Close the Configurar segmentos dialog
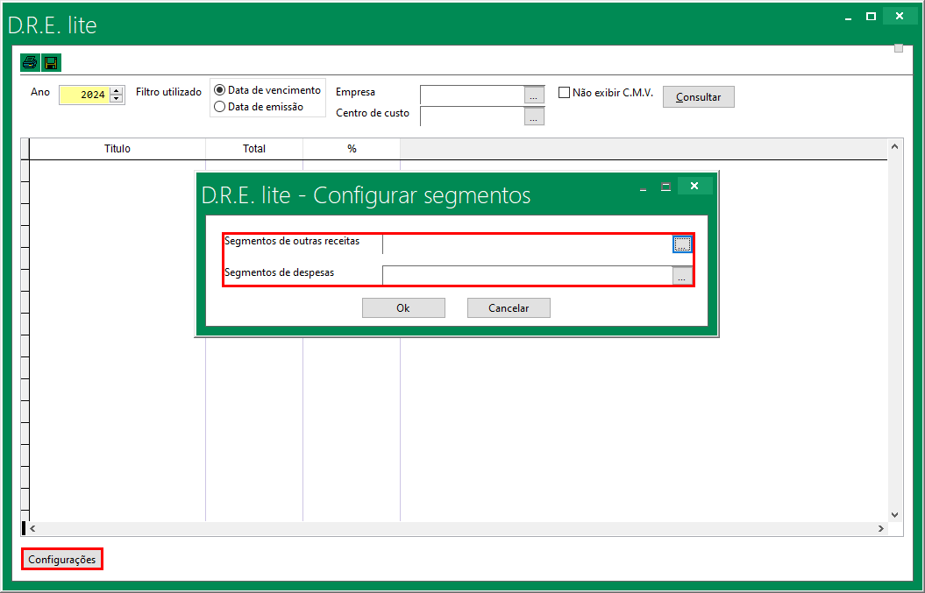Screen dimensions: 925x593 coord(694,186)
